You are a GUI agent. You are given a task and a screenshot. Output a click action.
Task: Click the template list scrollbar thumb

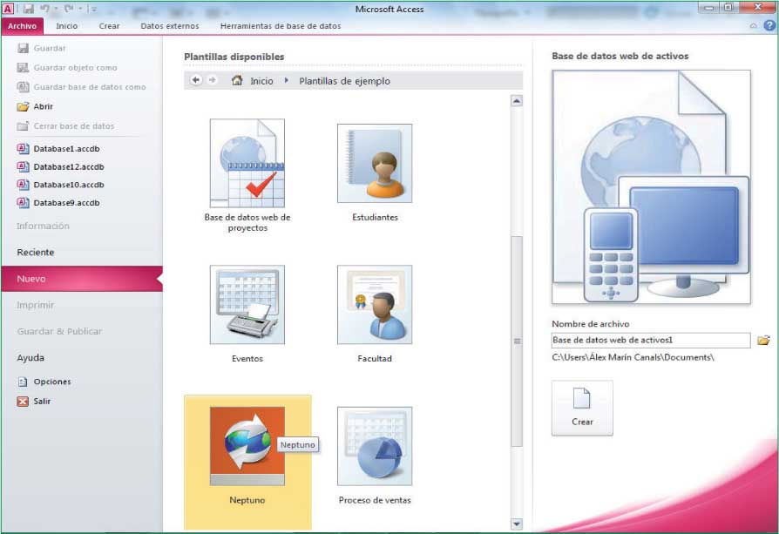point(517,341)
